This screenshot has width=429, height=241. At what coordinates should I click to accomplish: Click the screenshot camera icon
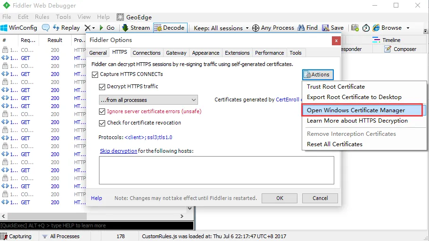pyautogui.click(x=355, y=28)
